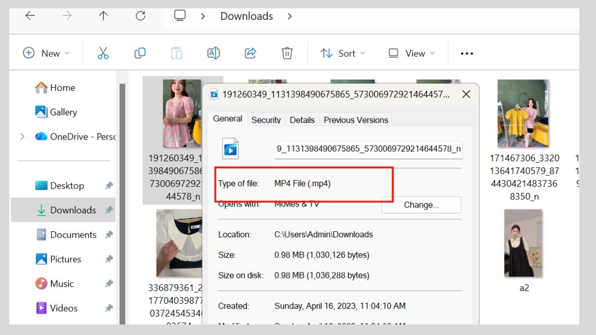Switch to the Details tab
Viewport: 596px width, 335px height.
coord(302,120)
